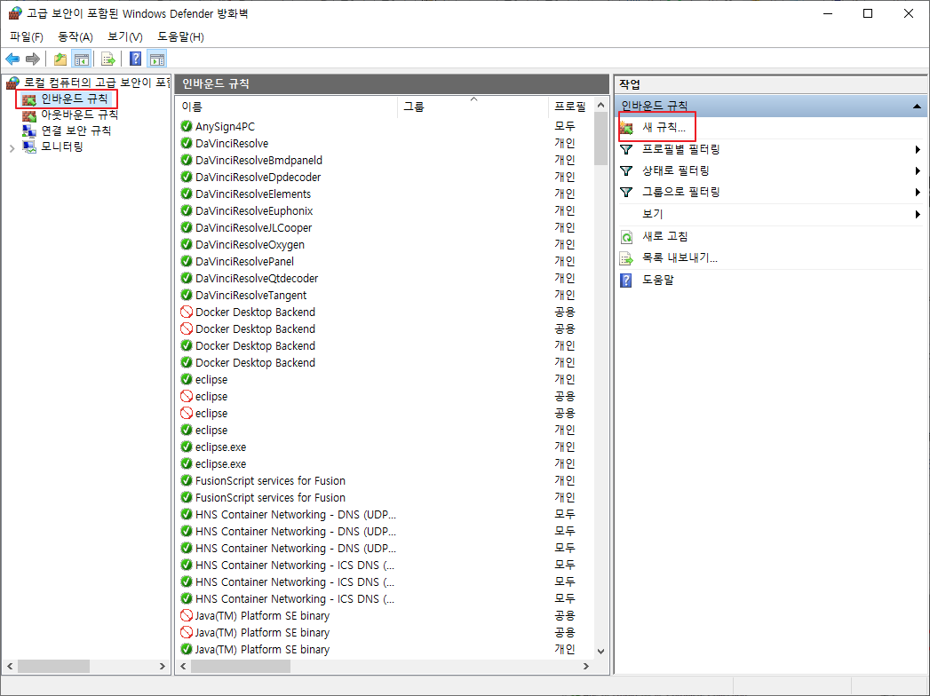Click the 아웃바운드 규칙 tree icon

[x=29, y=115]
